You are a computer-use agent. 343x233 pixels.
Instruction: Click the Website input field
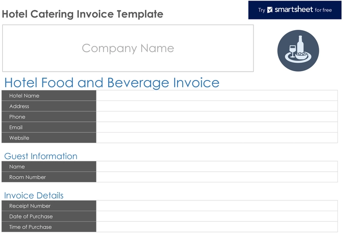click(x=217, y=138)
